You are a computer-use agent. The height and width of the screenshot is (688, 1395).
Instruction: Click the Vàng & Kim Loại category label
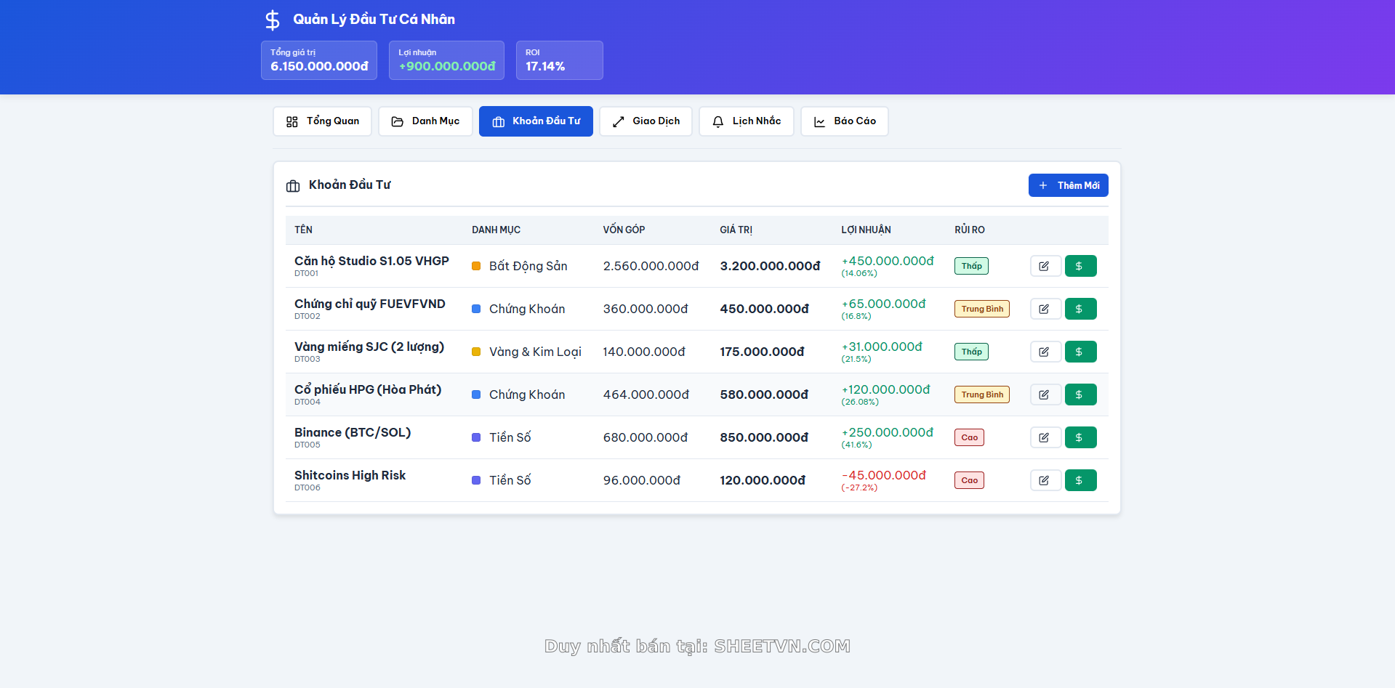click(535, 352)
